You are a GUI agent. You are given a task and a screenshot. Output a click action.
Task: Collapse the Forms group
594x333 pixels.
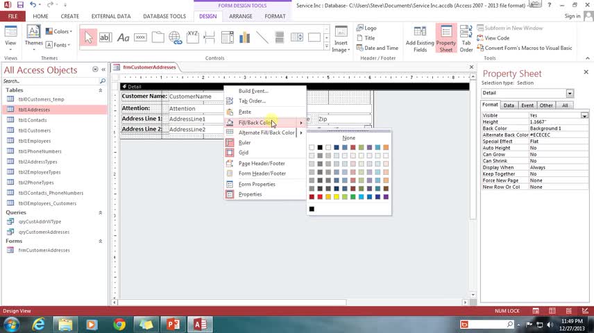[x=101, y=241]
